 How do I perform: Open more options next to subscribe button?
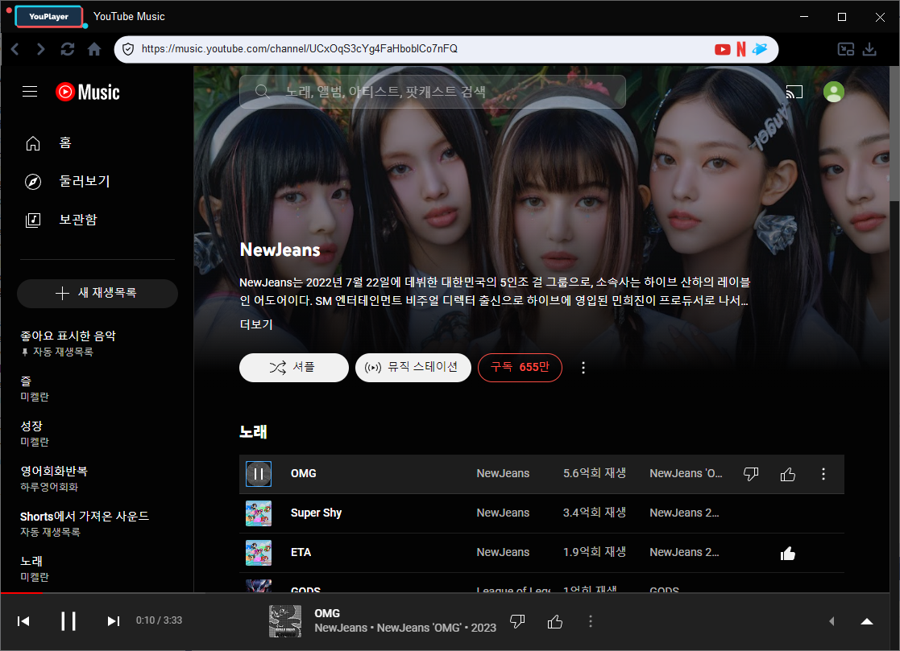(584, 368)
